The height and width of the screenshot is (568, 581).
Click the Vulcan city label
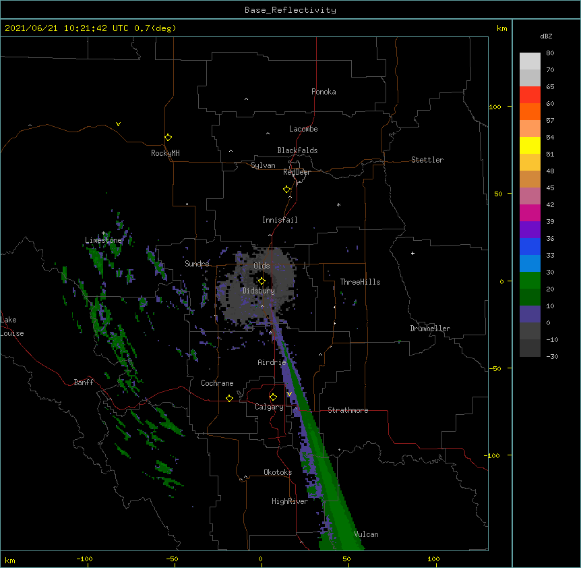pos(366,534)
